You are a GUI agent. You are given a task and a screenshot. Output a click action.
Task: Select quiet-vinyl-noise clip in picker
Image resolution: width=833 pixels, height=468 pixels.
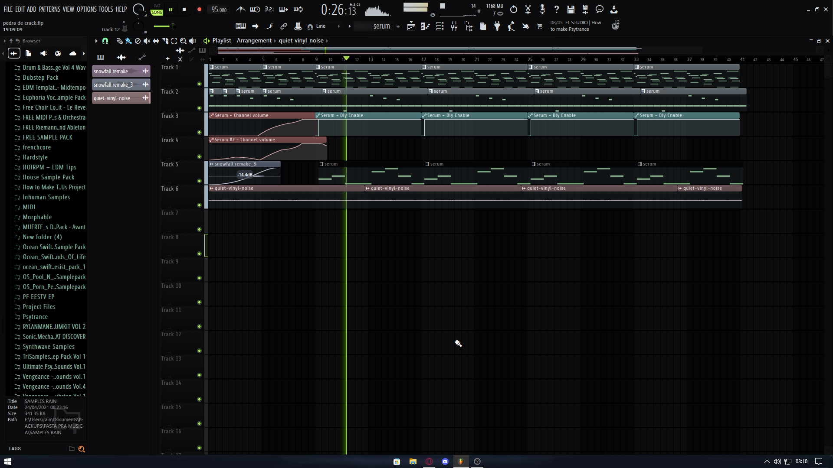(121, 98)
